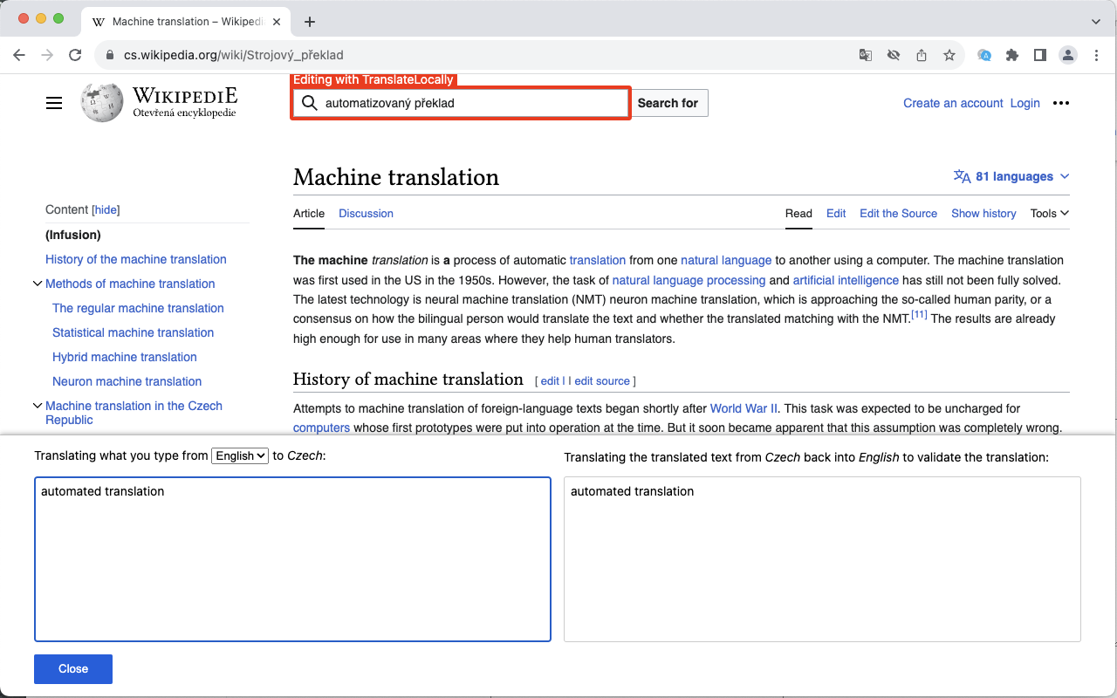Click the hidden-eye privacy icon in toolbar
This screenshot has height=698, width=1117.
tap(893, 54)
